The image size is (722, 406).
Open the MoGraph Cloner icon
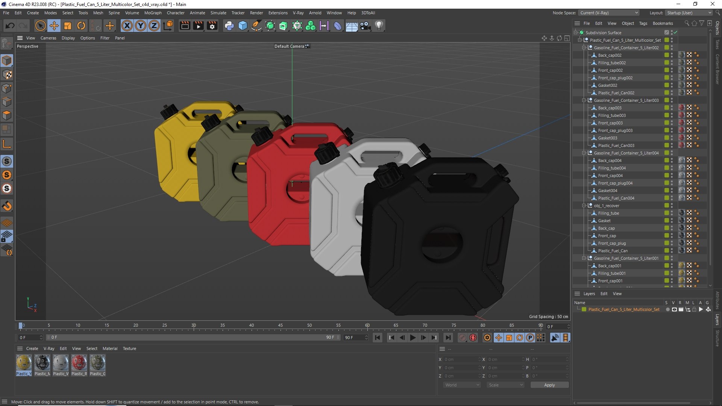(311, 26)
